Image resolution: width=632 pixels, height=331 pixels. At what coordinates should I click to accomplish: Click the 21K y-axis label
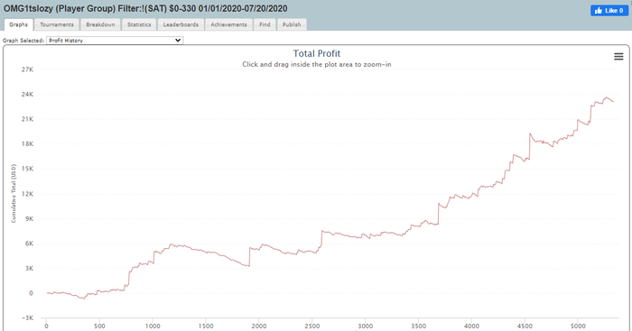coord(27,119)
